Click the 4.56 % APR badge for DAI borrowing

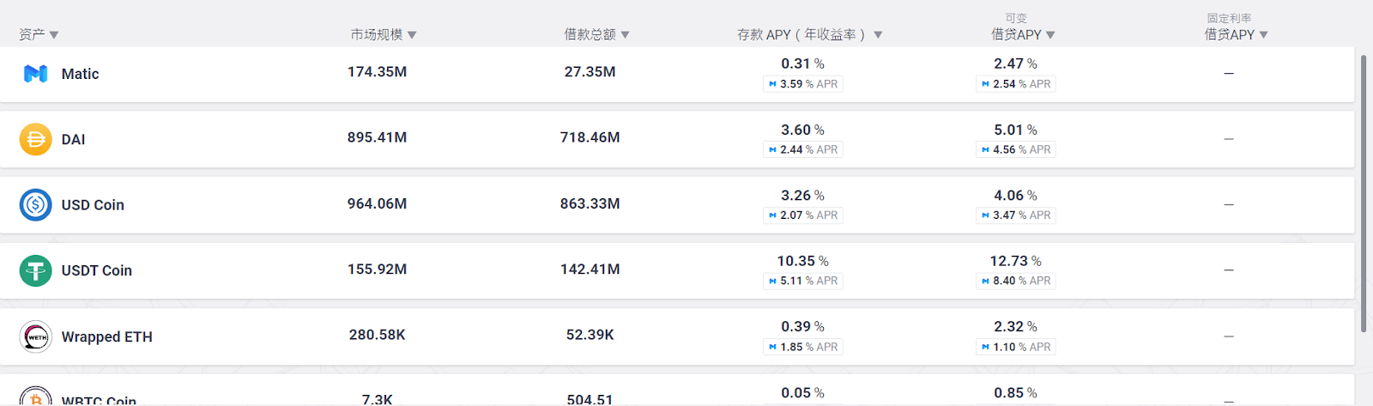(1016, 149)
